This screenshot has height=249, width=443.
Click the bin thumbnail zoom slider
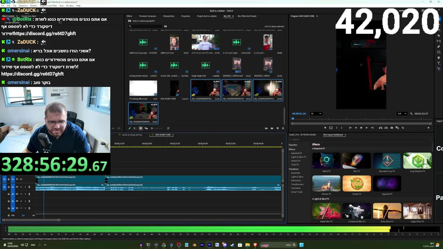157,128
